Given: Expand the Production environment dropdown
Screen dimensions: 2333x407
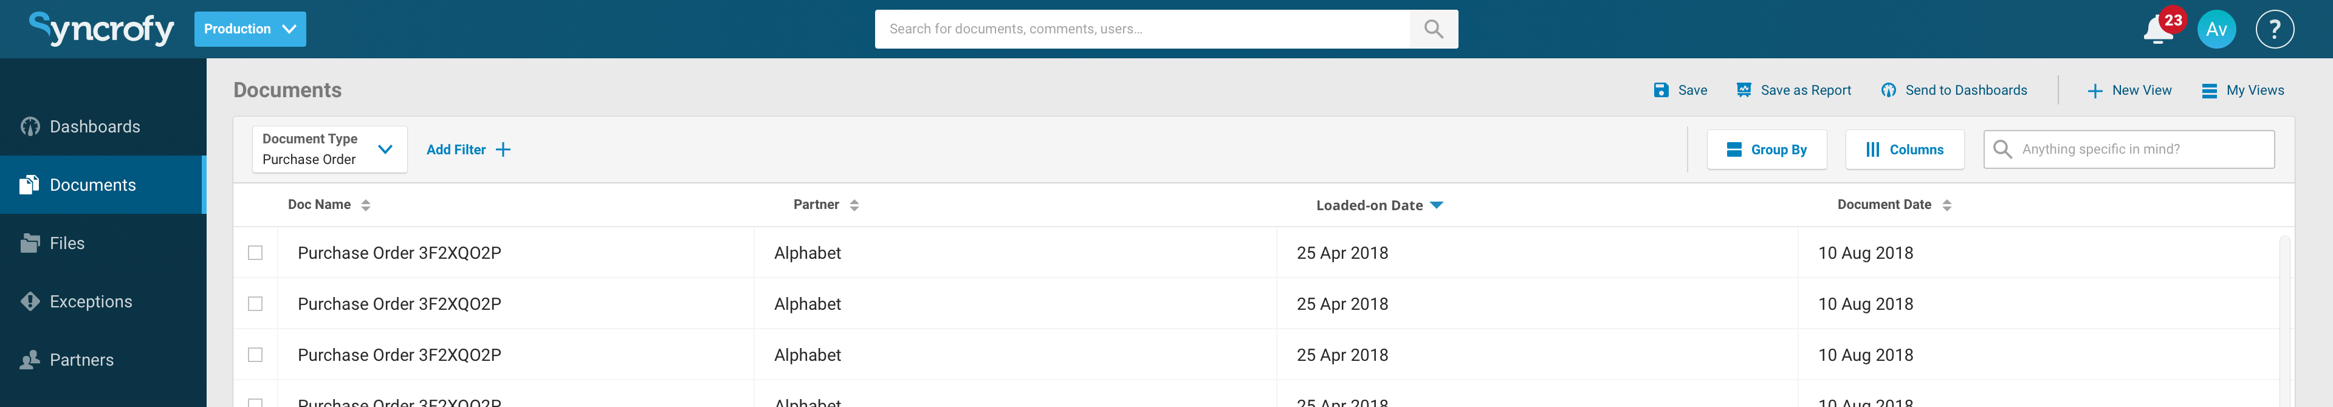Looking at the screenshot, I should (x=250, y=29).
